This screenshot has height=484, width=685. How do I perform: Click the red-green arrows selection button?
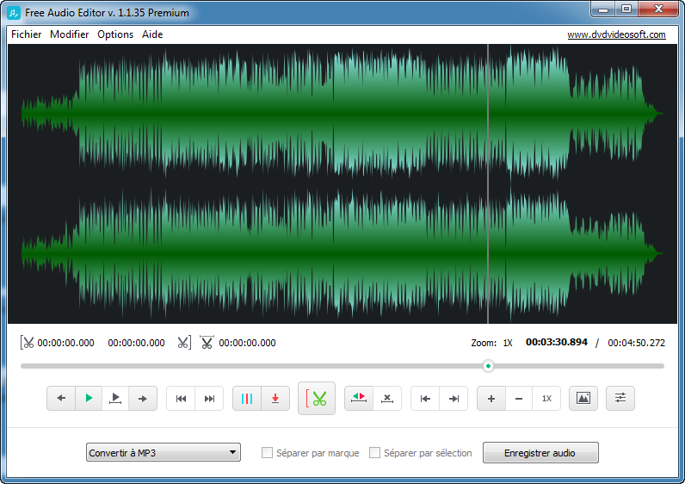[359, 398]
